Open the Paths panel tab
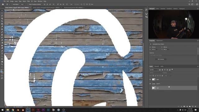 pos(162,66)
